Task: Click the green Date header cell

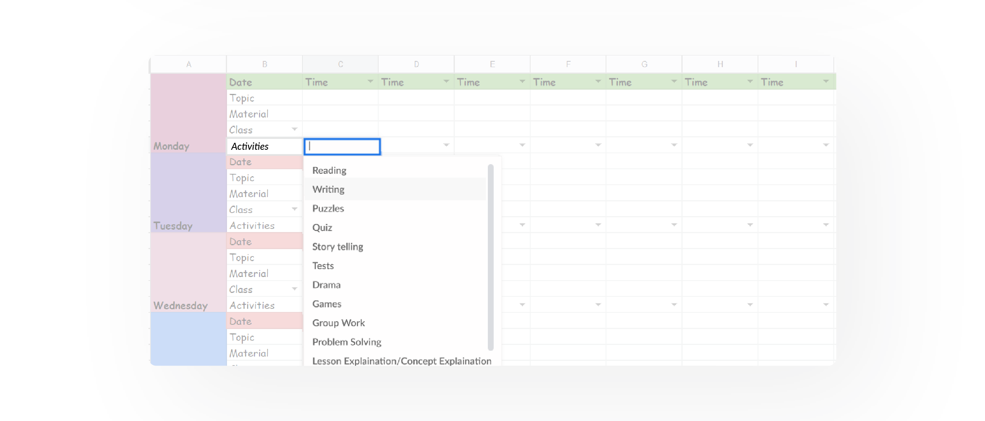Action: coord(264,82)
